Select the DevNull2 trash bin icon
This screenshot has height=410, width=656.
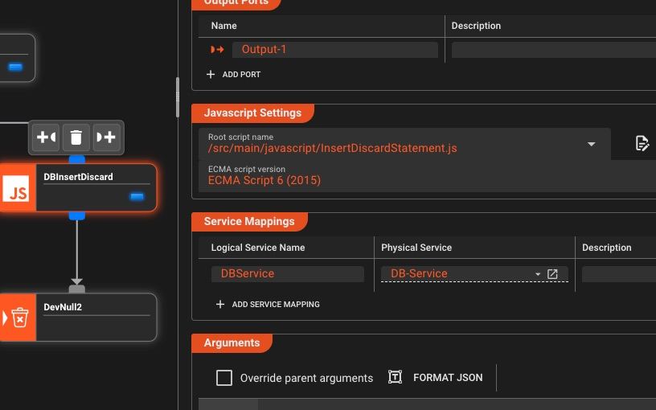(18, 318)
